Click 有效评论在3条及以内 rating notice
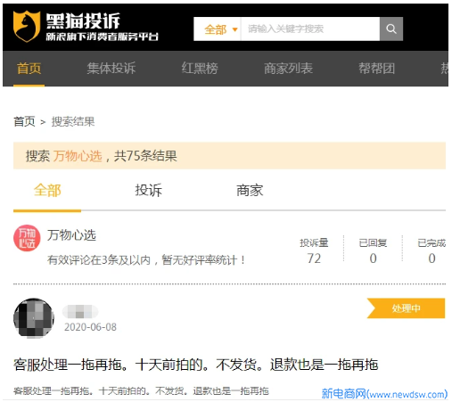452x402 pixels. point(146,260)
